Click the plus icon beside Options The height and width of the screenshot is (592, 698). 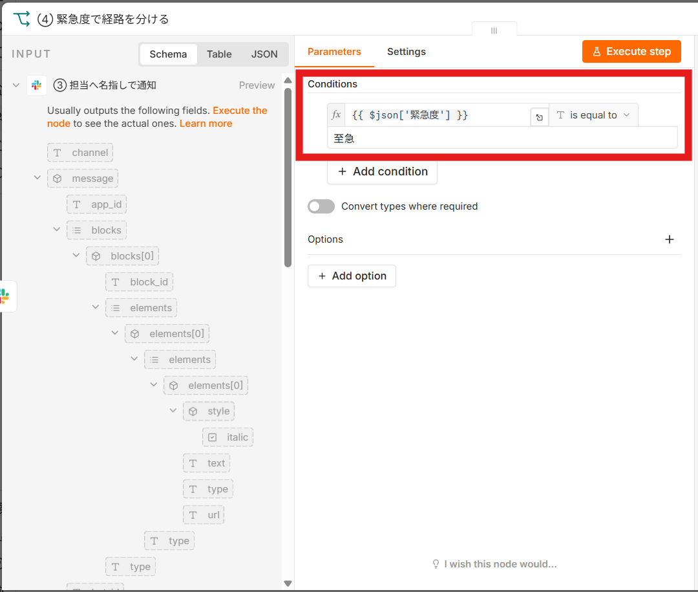(x=669, y=239)
